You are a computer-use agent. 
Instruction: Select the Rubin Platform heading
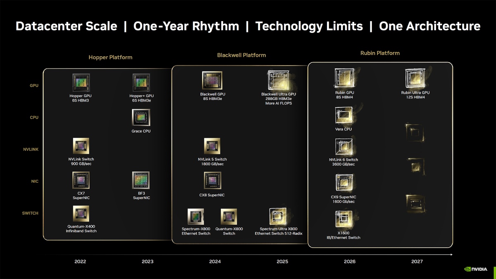pyautogui.click(x=380, y=53)
